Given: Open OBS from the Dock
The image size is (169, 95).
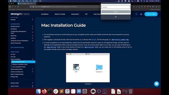Looking at the screenshot, I should point(99,91).
